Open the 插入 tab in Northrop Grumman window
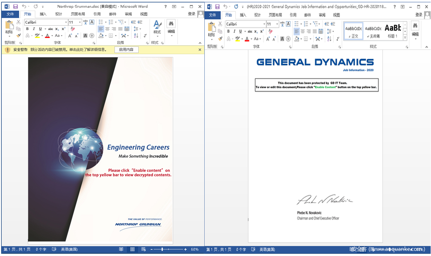This screenshot has height=256, width=431. coord(43,14)
